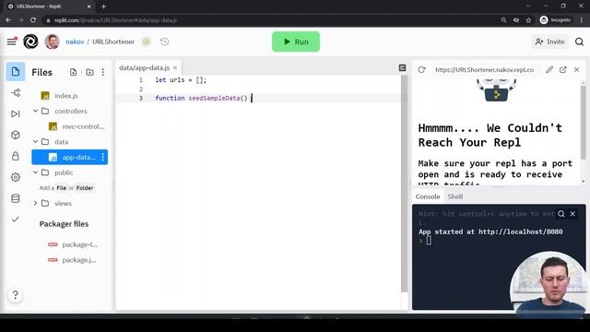Click the nakov profile link

coord(75,41)
